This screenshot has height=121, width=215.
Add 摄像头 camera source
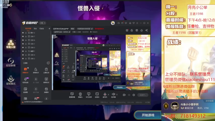(x=80, y=95)
